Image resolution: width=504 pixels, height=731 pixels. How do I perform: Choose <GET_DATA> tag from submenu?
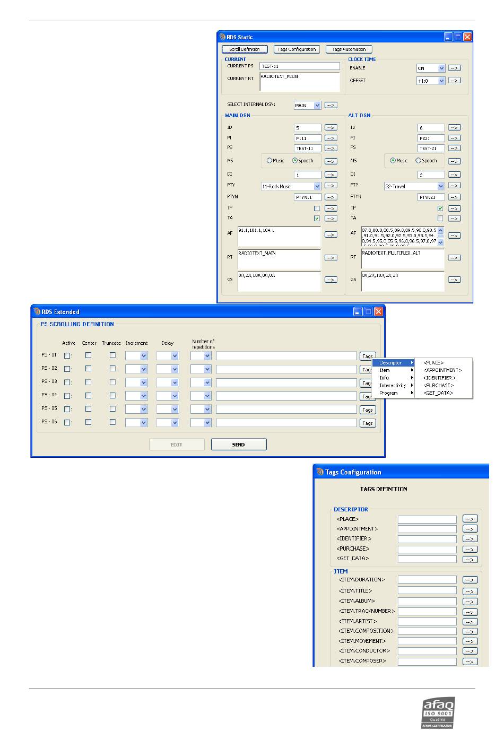click(x=439, y=393)
